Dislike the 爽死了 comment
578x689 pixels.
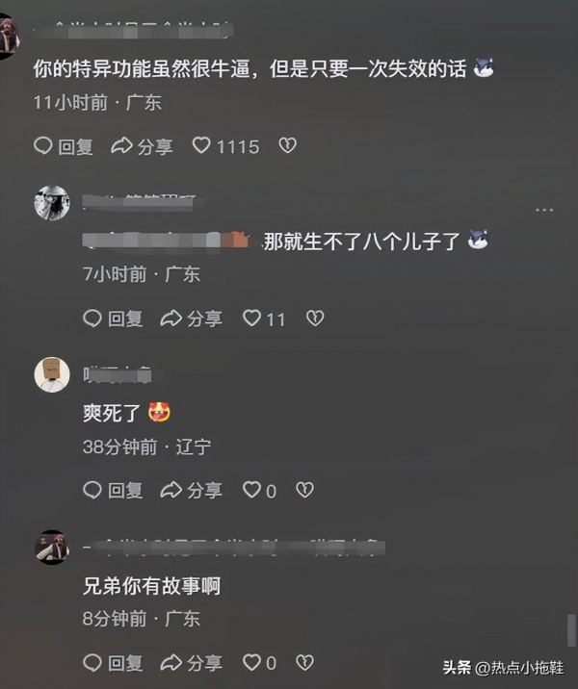304,490
